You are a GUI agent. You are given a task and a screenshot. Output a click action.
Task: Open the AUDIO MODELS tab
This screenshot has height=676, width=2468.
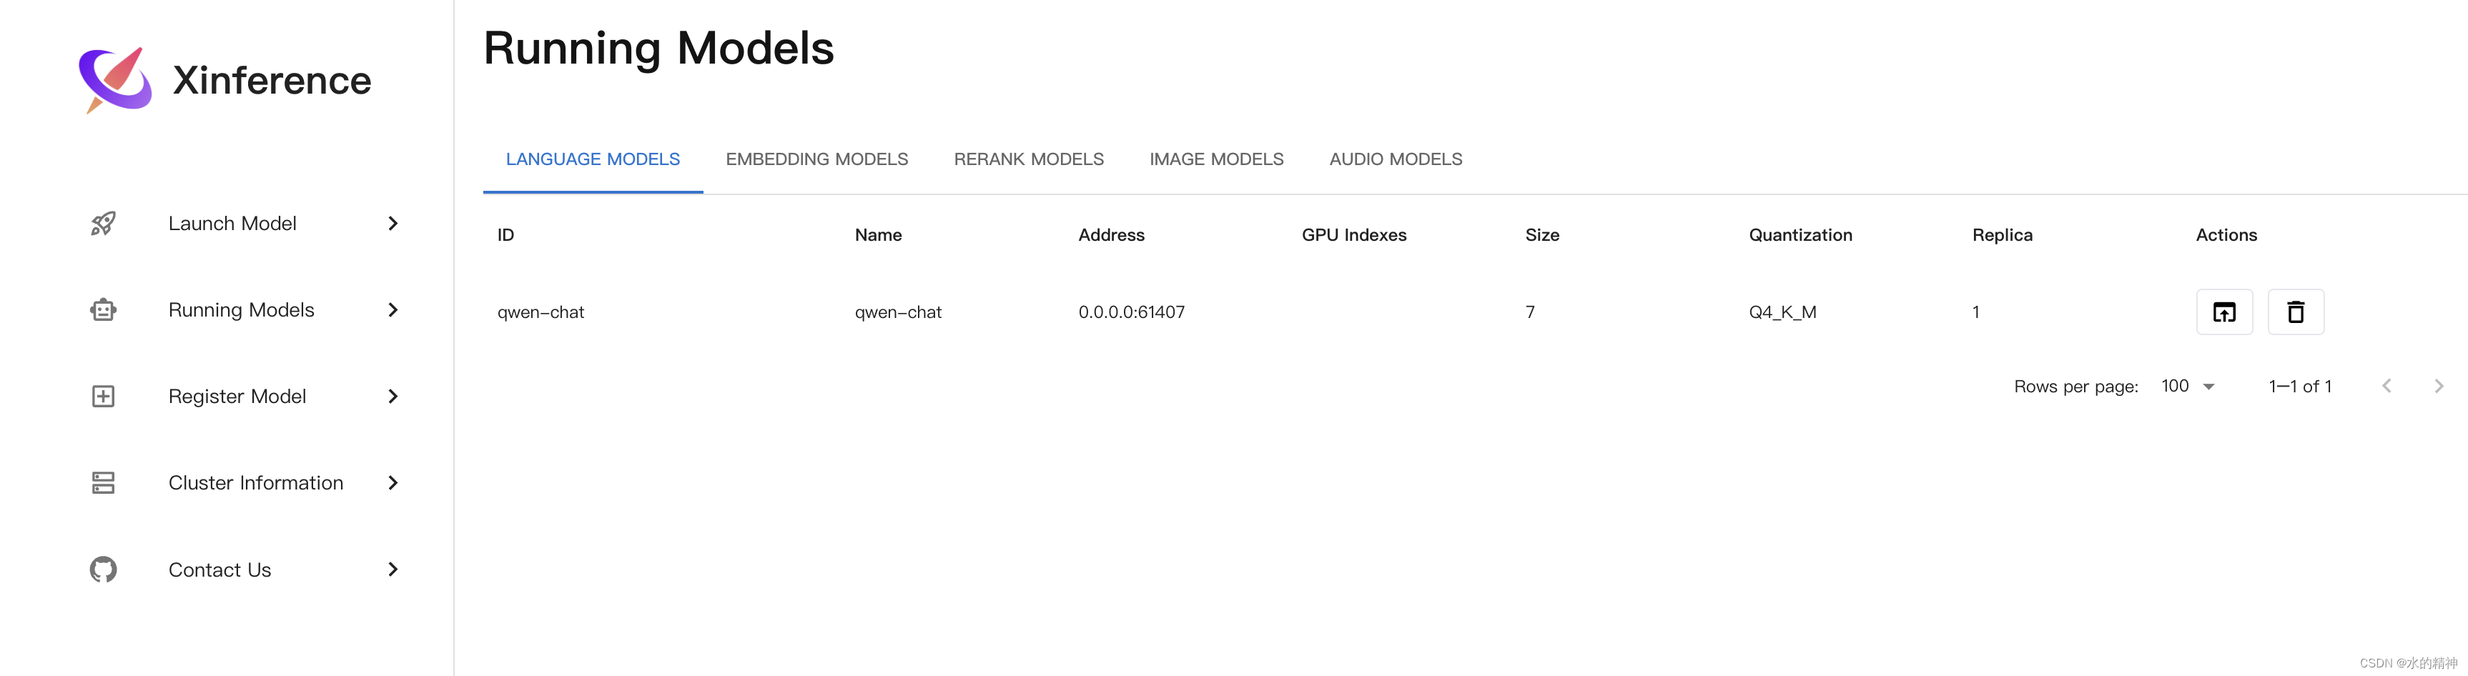pyautogui.click(x=1396, y=159)
